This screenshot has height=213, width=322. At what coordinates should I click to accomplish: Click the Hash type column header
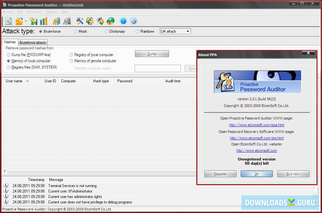(x=103, y=81)
